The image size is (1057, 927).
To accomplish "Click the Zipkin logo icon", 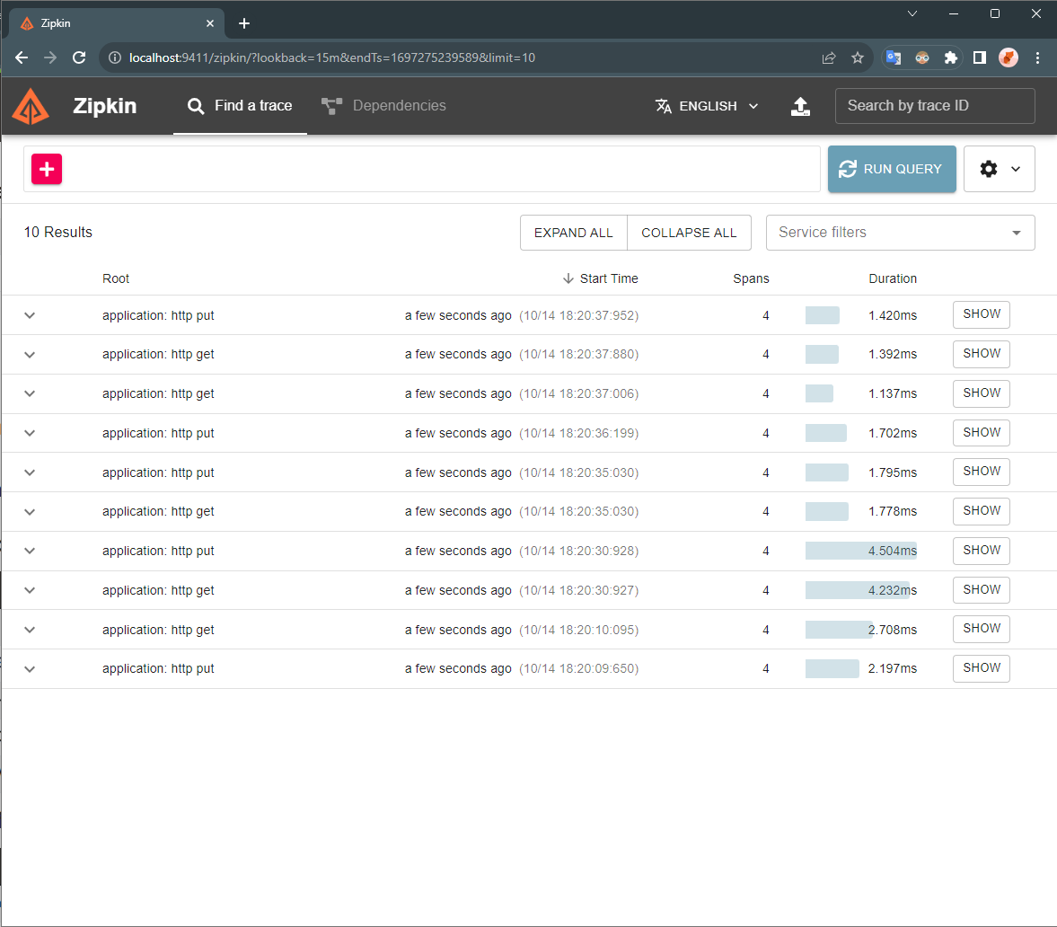I will [31, 107].
